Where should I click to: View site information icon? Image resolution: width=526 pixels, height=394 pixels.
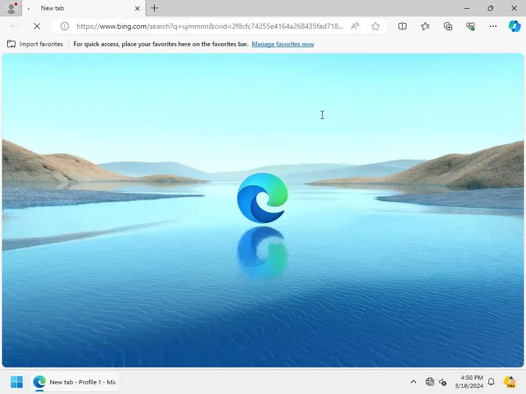64,26
